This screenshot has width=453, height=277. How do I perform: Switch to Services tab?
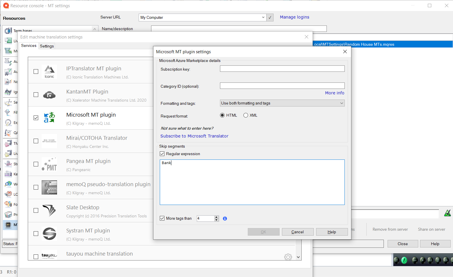(29, 46)
